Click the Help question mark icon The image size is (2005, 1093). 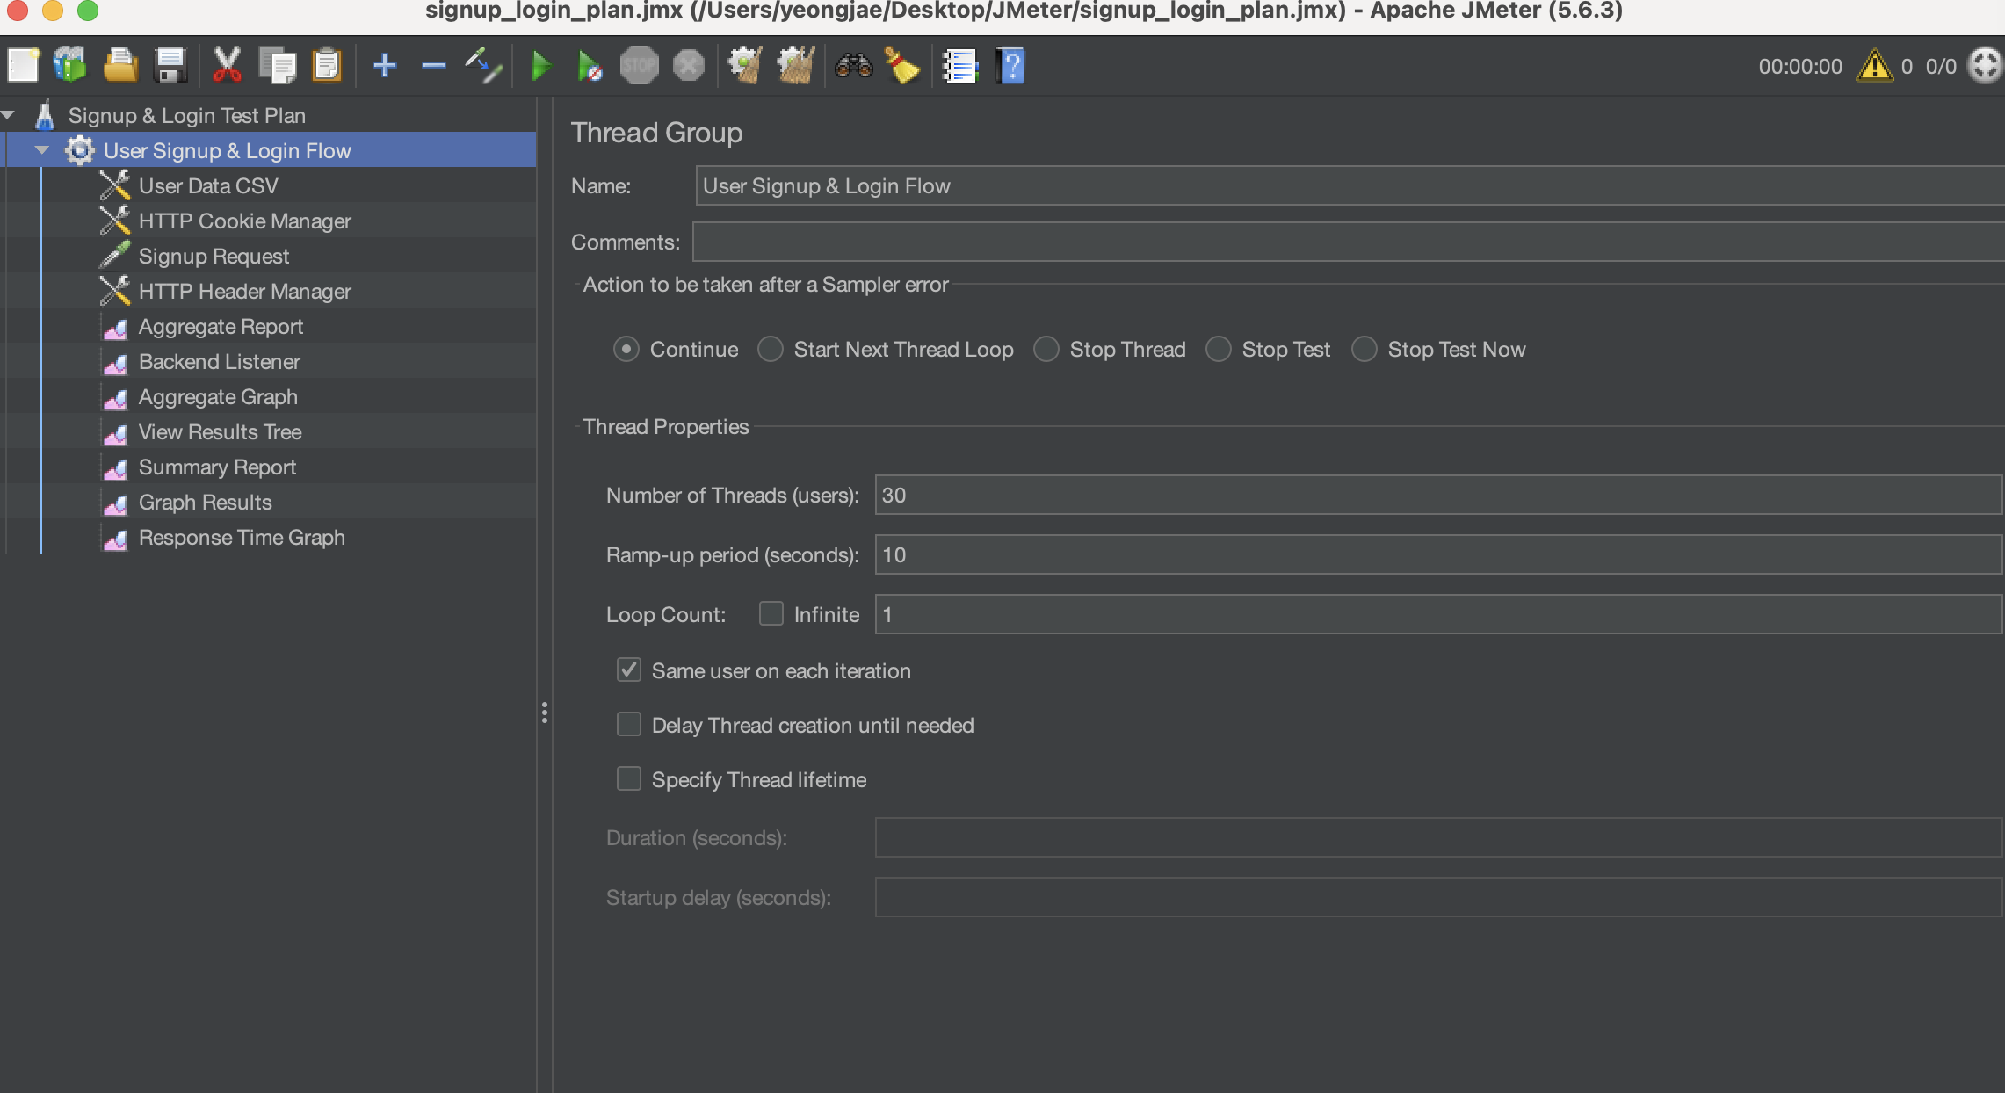(x=1010, y=66)
